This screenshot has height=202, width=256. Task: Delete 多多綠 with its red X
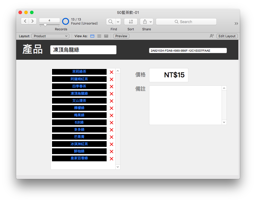point(112,130)
